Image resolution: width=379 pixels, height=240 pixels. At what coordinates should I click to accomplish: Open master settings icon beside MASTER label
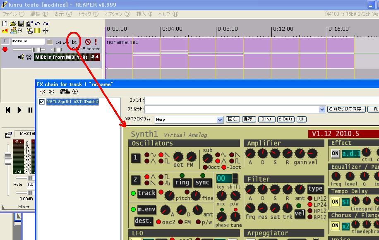click(9, 134)
